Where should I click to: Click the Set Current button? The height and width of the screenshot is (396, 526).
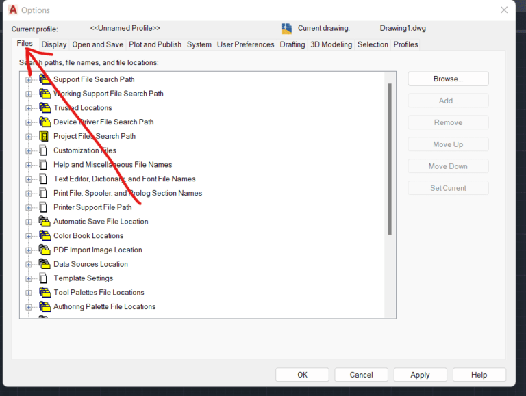448,188
